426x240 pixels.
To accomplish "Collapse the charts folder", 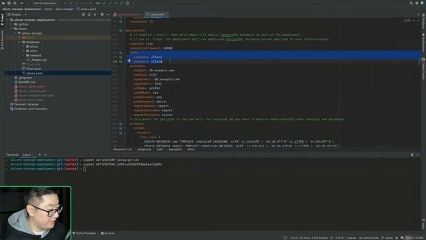I will coord(11,29).
